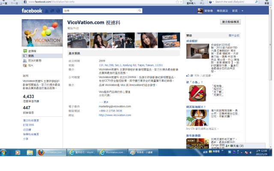The image size is (274, 171).
Task: Click Create a Page link in left sidebar
Action: point(31,121)
